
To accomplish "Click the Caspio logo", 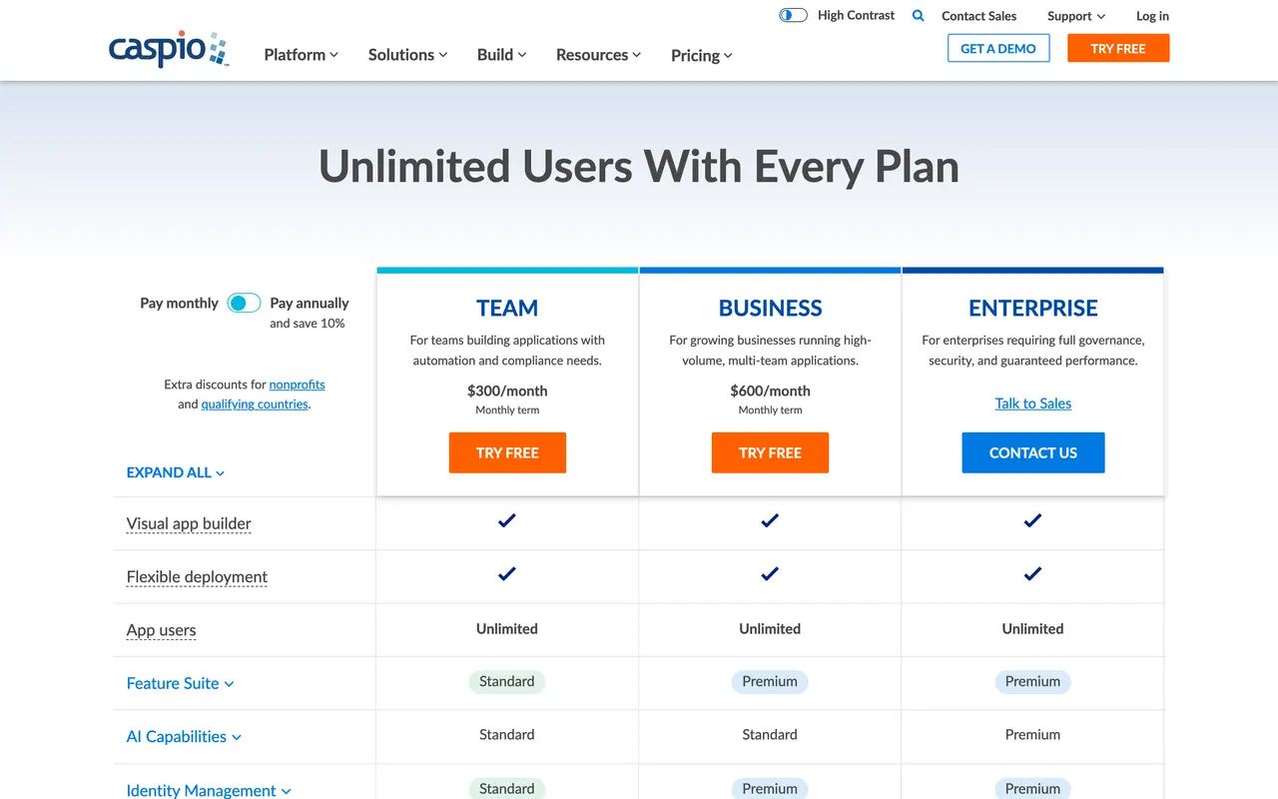I will [x=169, y=49].
